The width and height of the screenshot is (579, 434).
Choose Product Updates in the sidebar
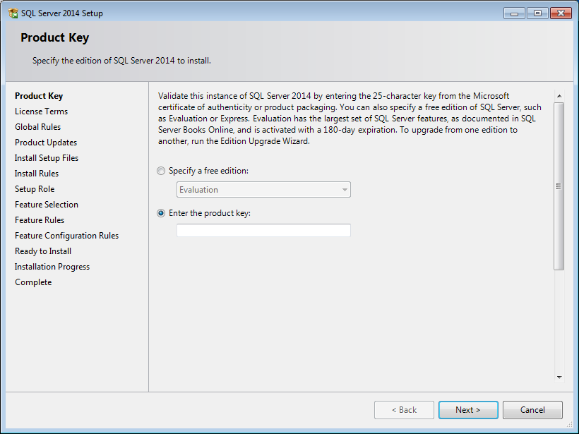46,143
